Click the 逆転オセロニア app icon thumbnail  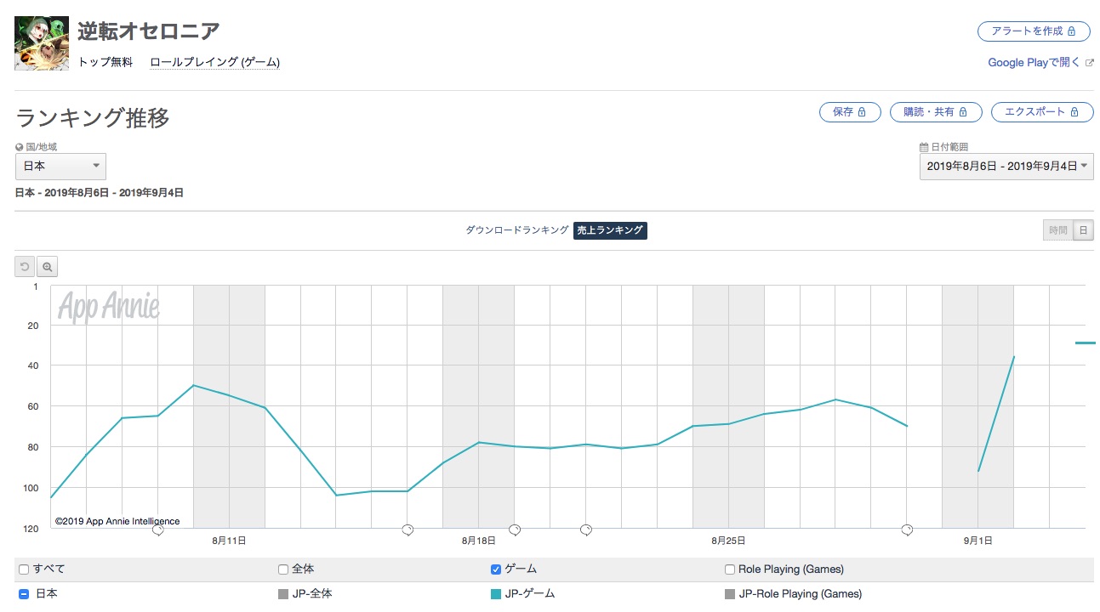click(42, 43)
